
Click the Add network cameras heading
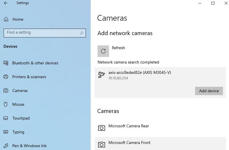(125, 33)
